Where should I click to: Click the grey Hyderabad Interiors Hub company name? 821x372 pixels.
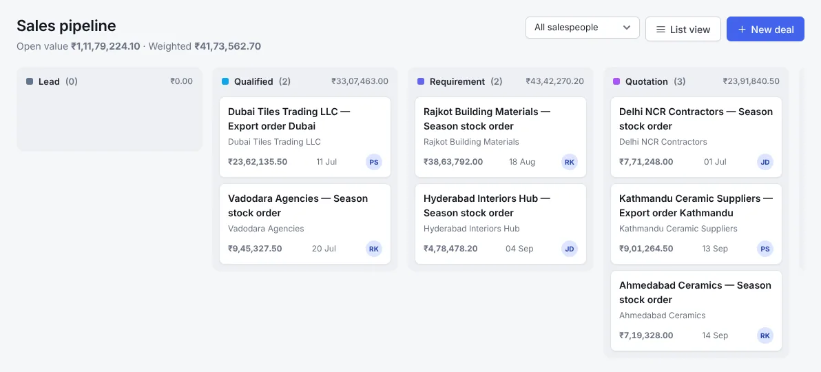point(471,229)
